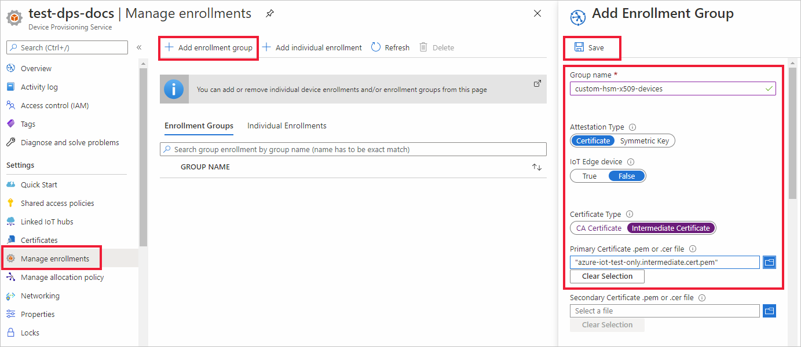This screenshot has height=347, width=801.
Task: Open the Properties page
Action: [x=38, y=314]
